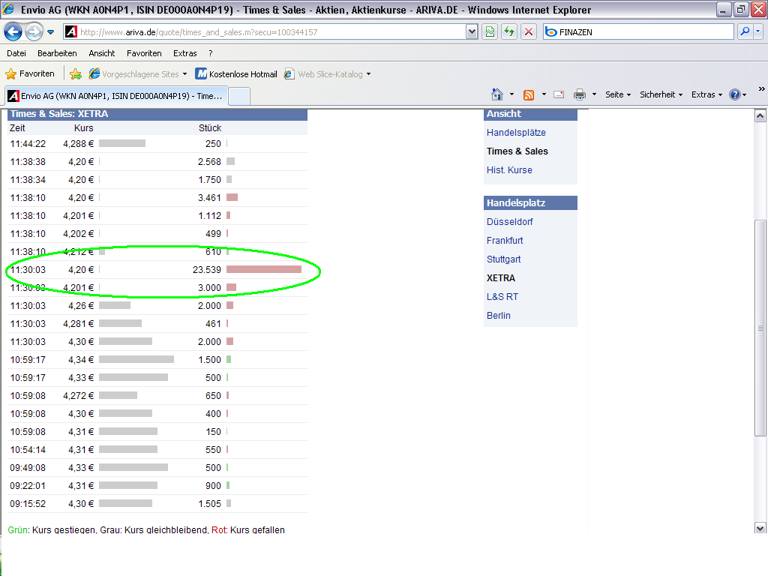The width and height of the screenshot is (768, 576).
Task: Open the Ansicht menu
Action: (x=101, y=53)
